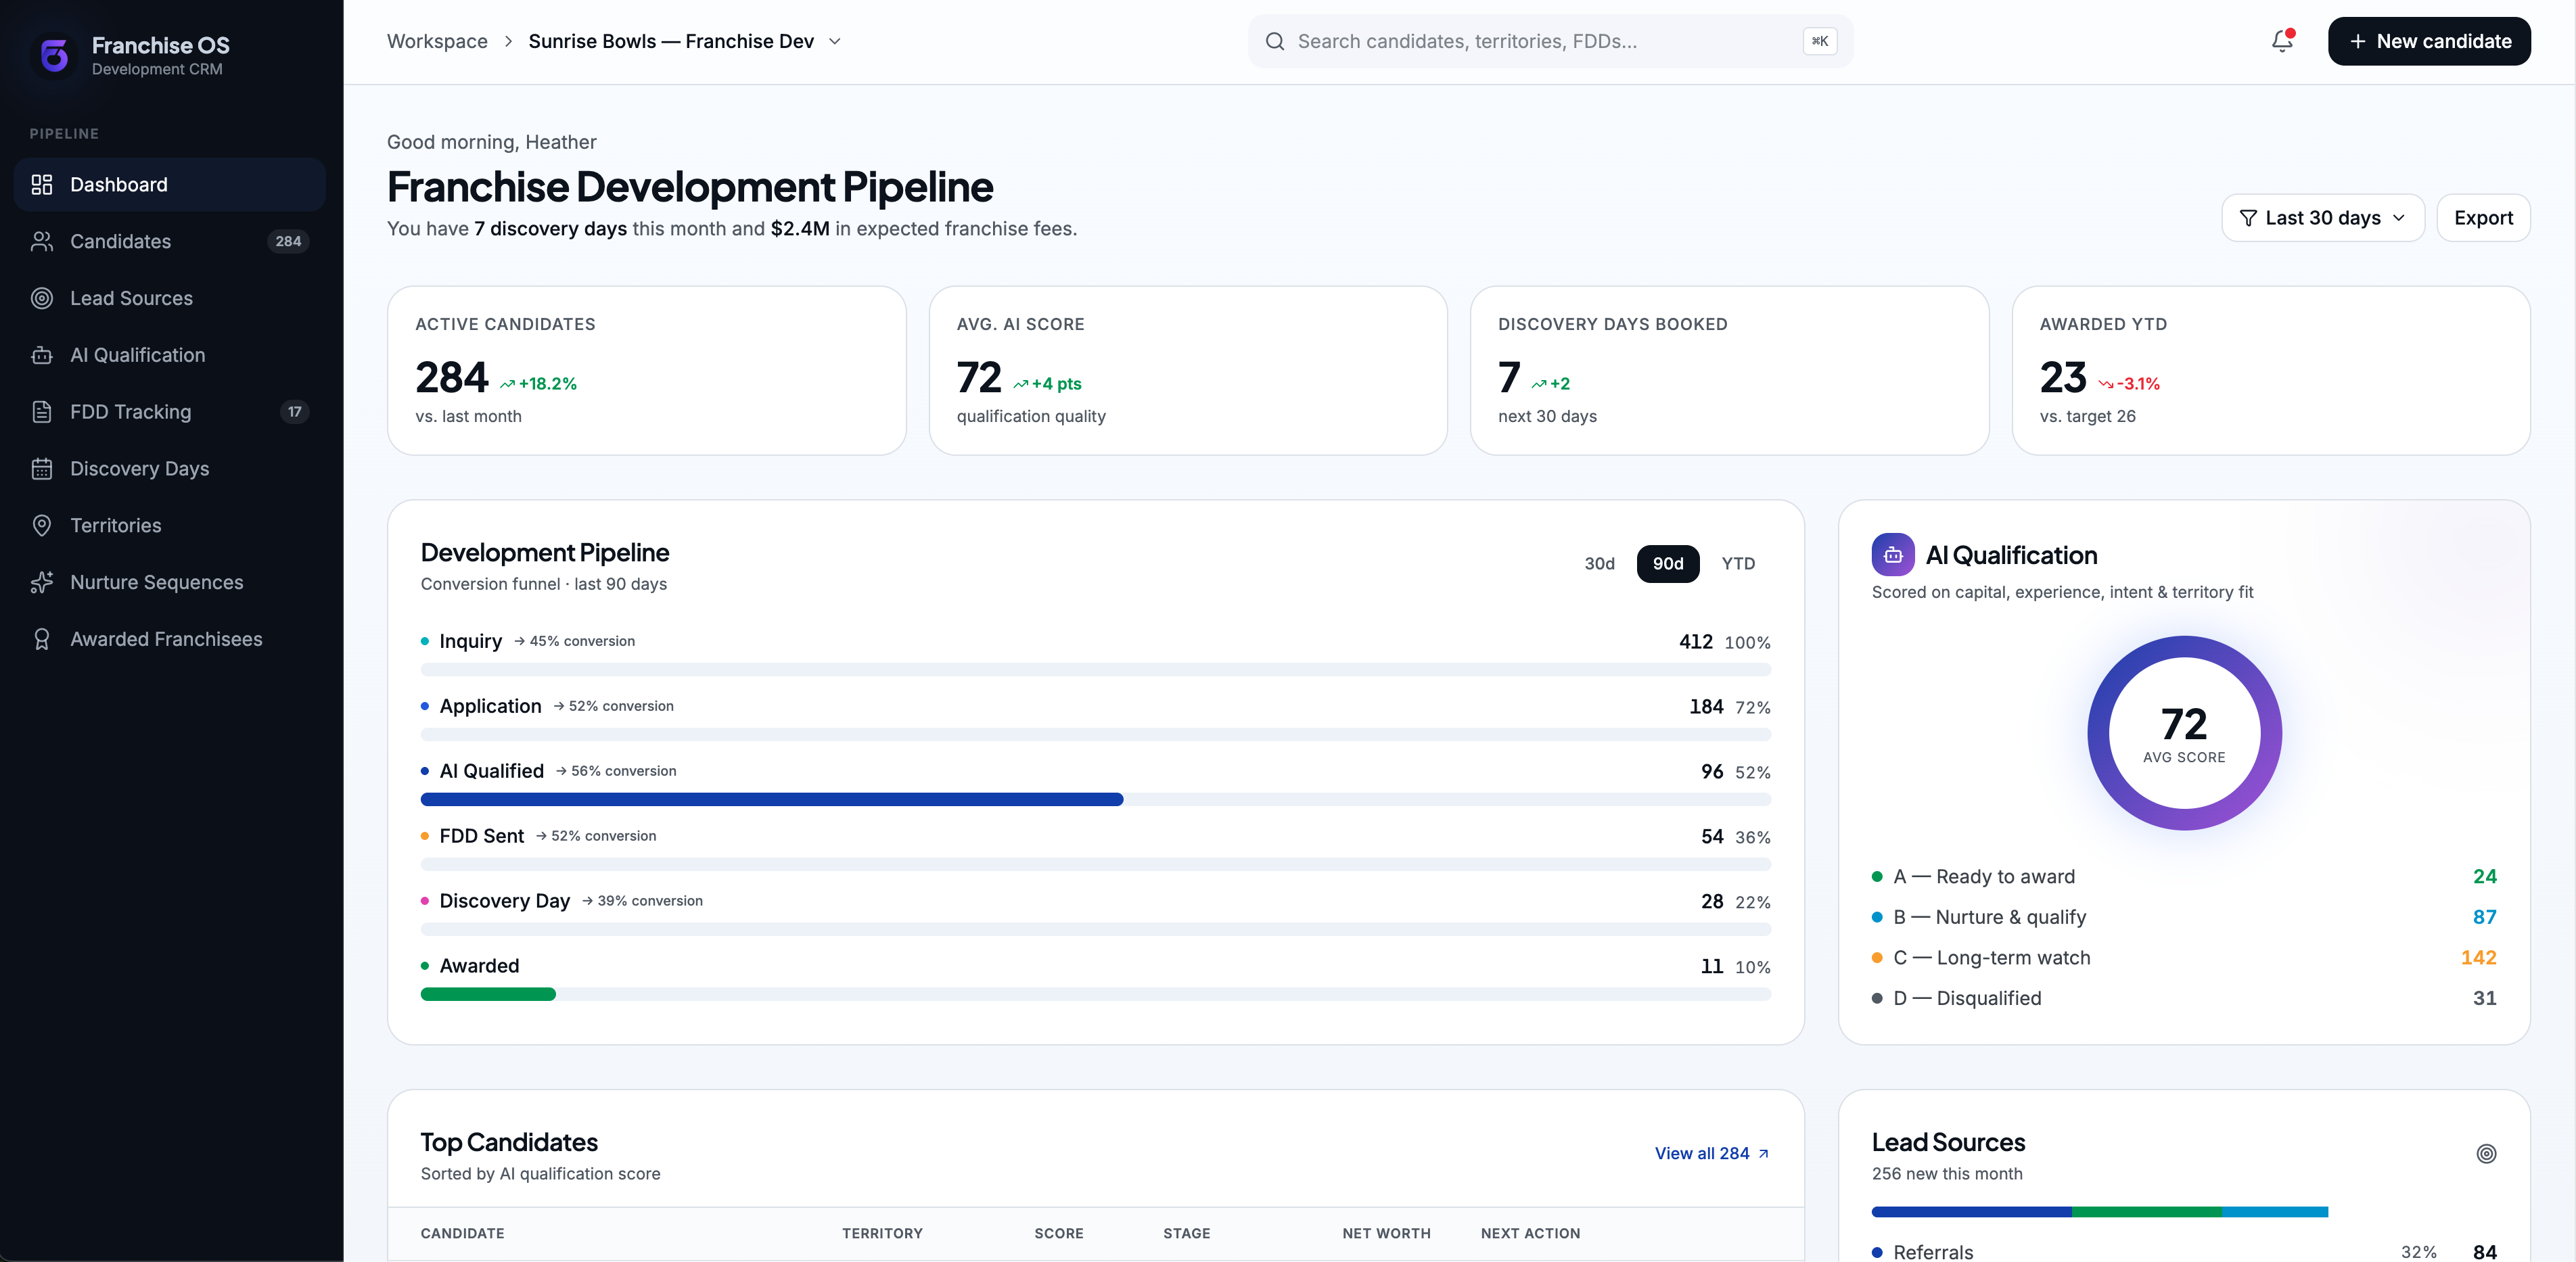Open the Last 30 days filter dropdown
The image size is (2576, 1262).
click(x=2323, y=218)
